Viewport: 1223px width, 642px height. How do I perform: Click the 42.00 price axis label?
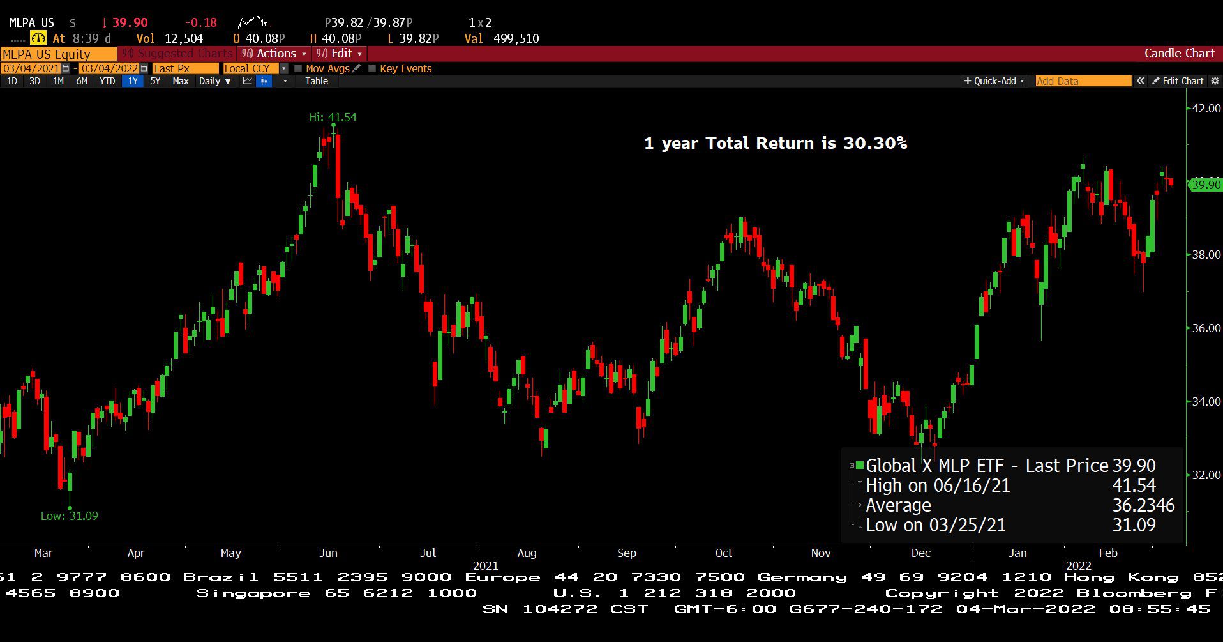point(1206,108)
